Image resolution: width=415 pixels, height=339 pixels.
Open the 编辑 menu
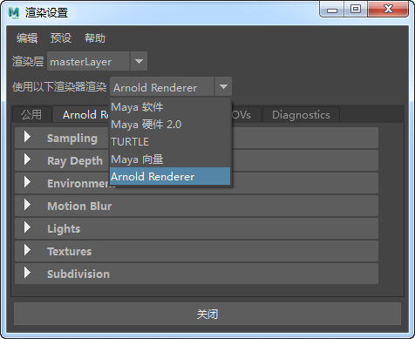click(x=27, y=38)
